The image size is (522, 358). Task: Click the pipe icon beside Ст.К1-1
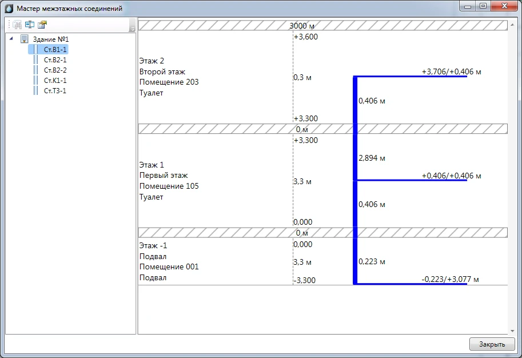click(35, 81)
